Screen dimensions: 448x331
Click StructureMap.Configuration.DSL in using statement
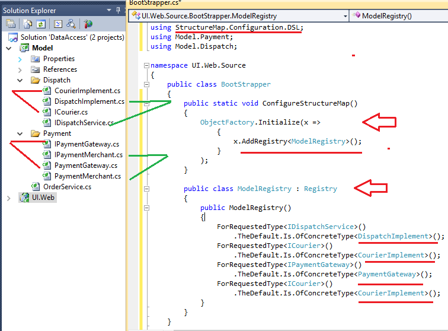[238, 27]
